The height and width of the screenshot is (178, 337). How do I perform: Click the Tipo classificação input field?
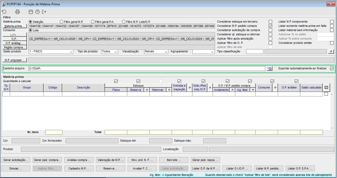(255, 52)
